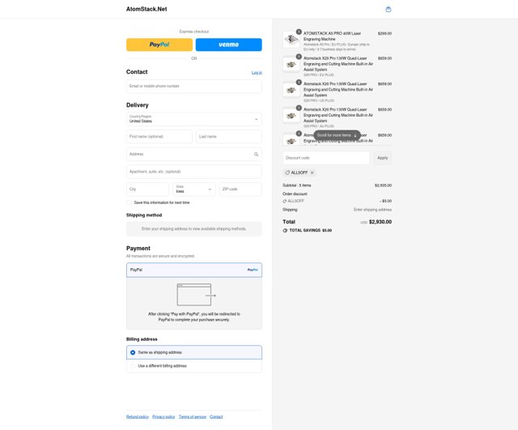
Task: Click the tag icon beside TOTAL SAVINGS
Action: pyautogui.click(x=285, y=230)
